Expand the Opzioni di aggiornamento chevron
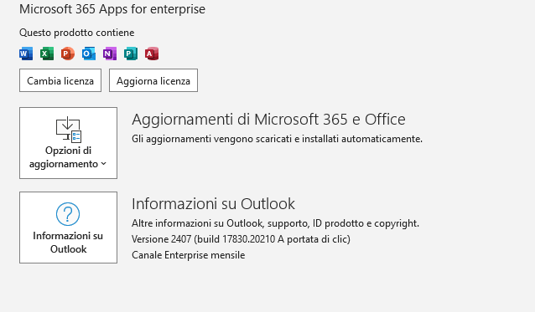This screenshot has width=535, height=312. (x=104, y=164)
